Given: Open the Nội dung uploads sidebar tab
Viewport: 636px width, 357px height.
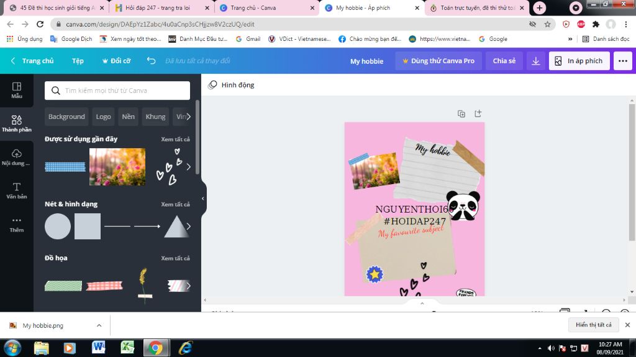Looking at the screenshot, I should pyautogui.click(x=17, y=157).
